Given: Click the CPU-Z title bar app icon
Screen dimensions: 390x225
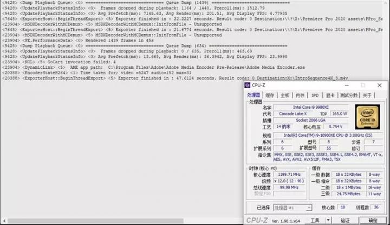Looking at the screenshot, I should coord(247,85).
